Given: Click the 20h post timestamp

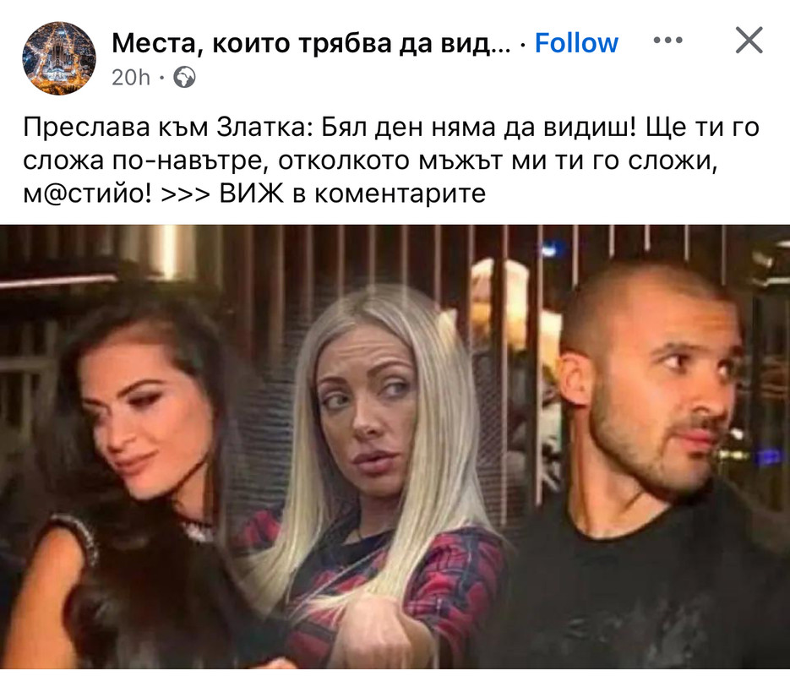Looking at the screenshot, I should coord(131,78).
